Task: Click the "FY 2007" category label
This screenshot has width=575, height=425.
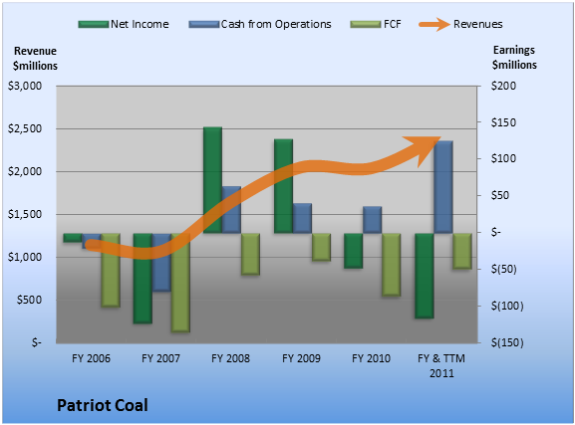Action: (x=160, y=358)
